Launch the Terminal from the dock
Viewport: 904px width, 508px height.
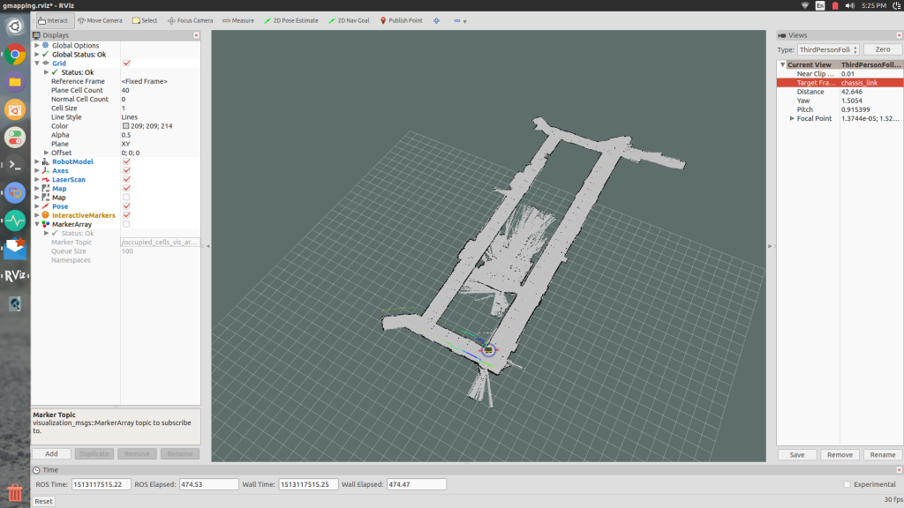tap(15, 165)
